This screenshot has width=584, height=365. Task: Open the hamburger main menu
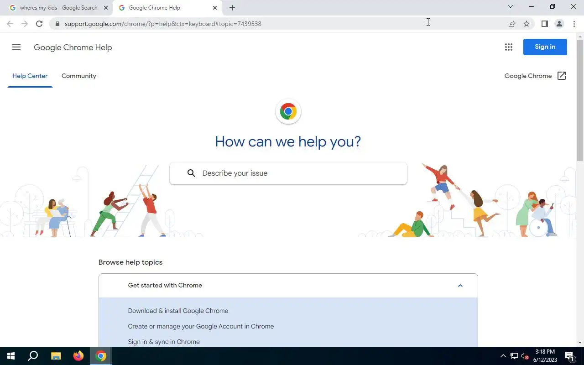click(x=16, y=47)
